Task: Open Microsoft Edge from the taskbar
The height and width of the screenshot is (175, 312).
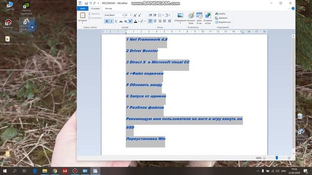Action: [35, 171]
